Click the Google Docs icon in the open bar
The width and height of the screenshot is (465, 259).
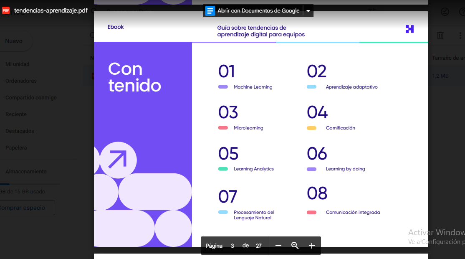[x=209, y=10]
